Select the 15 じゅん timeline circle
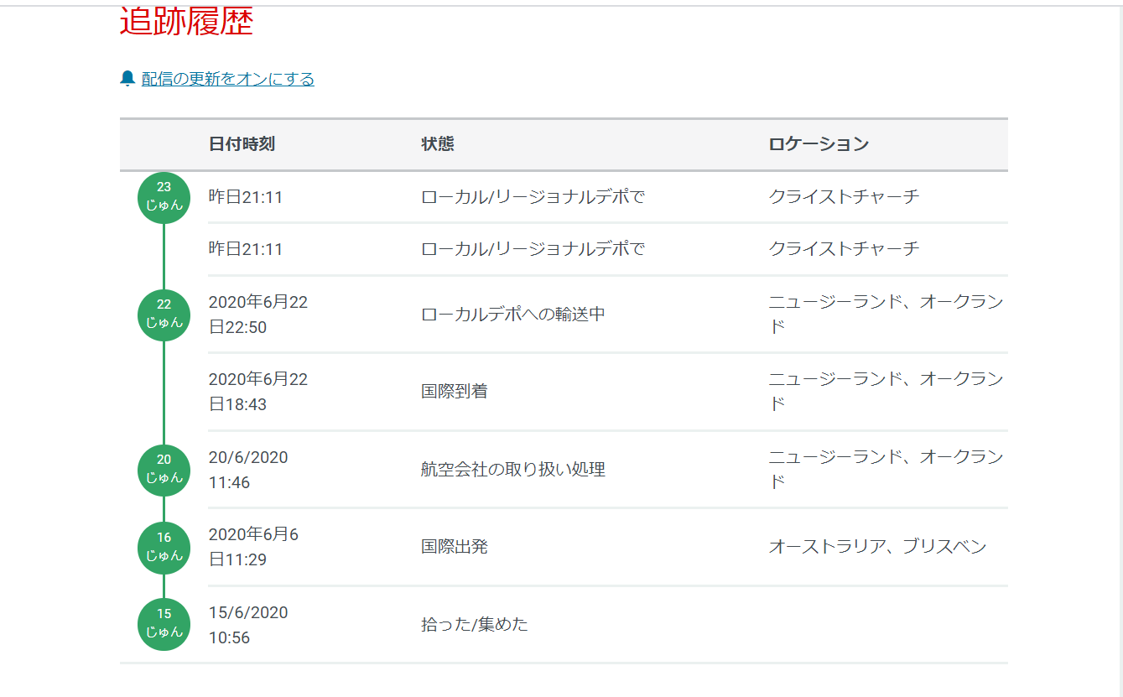1123x697 pixels. [164, 624]
